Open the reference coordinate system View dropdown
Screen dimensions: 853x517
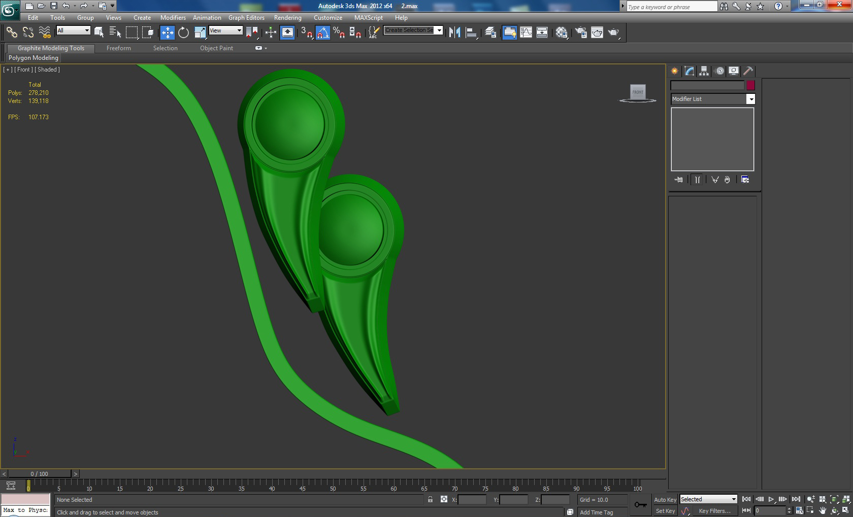pos(225,30)
